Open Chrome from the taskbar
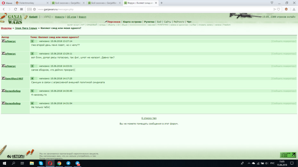The height and width of the screenshot is (167, 298). tap(59, 163)
